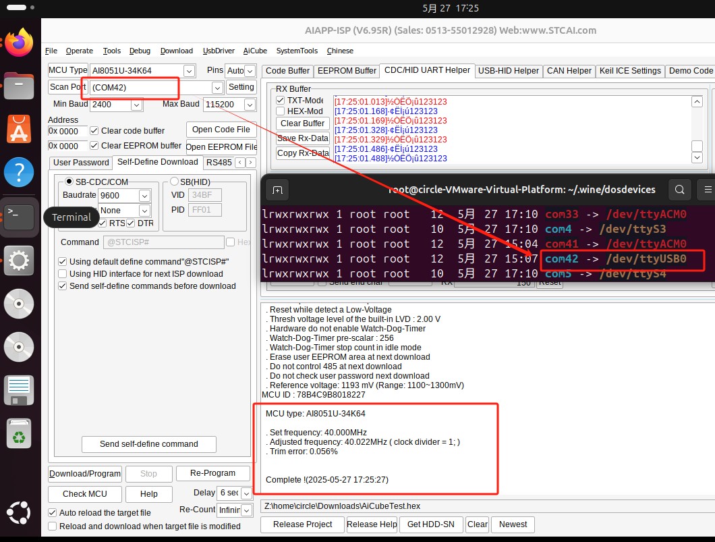
Task: Toggle the DTR checkbox
Action: point(131,223)
